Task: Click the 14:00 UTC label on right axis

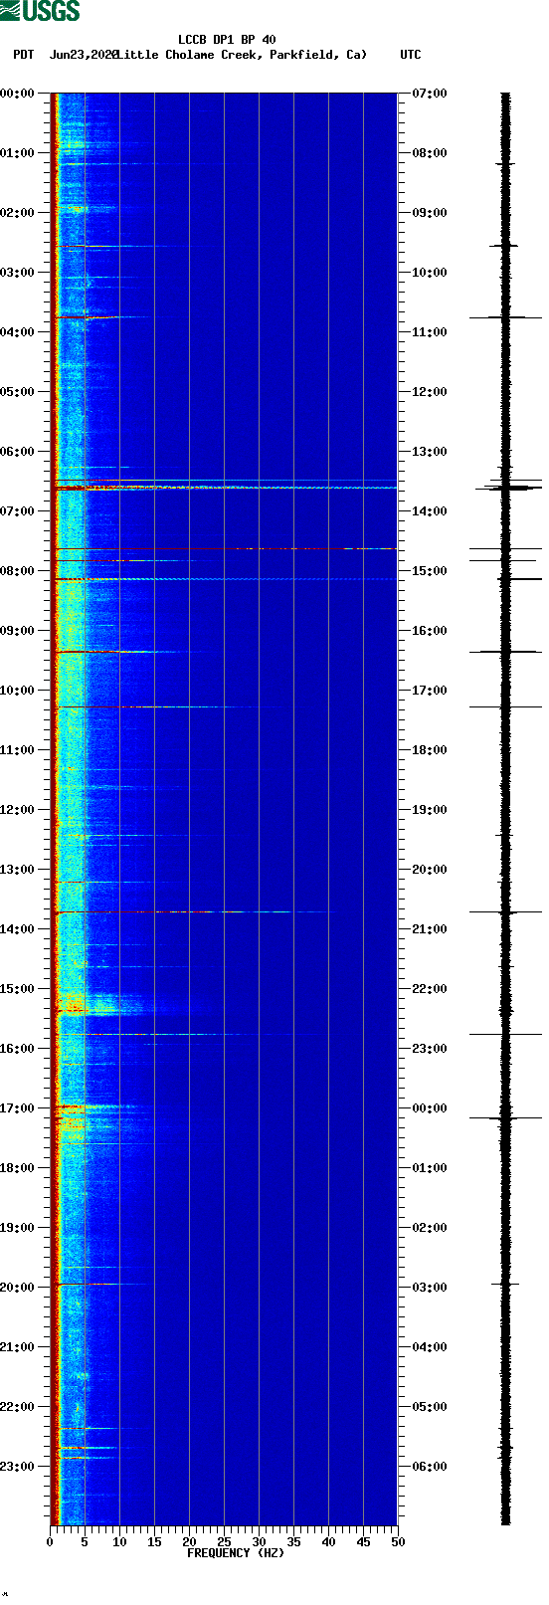Action: click(x=430, y=511)
